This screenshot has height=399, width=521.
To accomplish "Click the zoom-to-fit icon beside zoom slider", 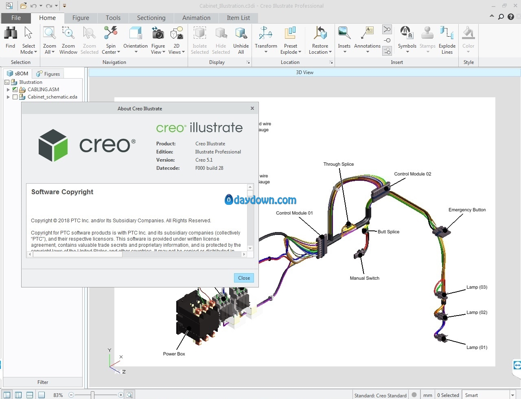I will point(129,395).
